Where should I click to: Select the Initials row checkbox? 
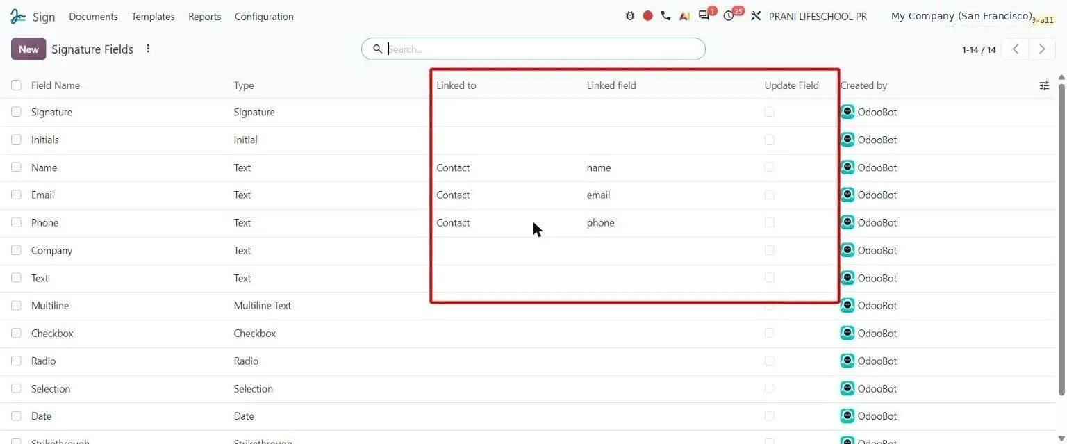point(16,140)
